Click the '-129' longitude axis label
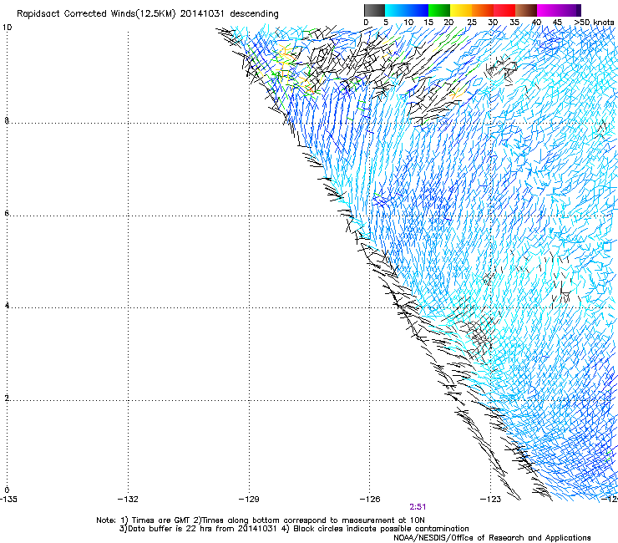This screenshot has width=618, height=543. coord(249,500)
